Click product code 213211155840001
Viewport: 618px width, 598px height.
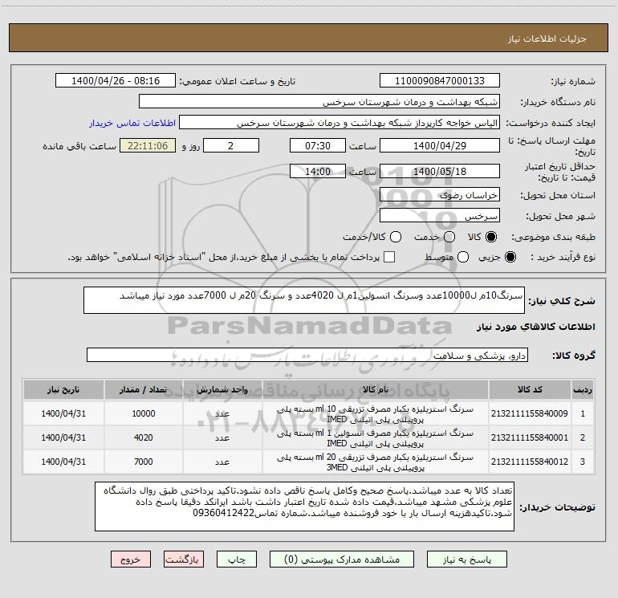[530, 437]
